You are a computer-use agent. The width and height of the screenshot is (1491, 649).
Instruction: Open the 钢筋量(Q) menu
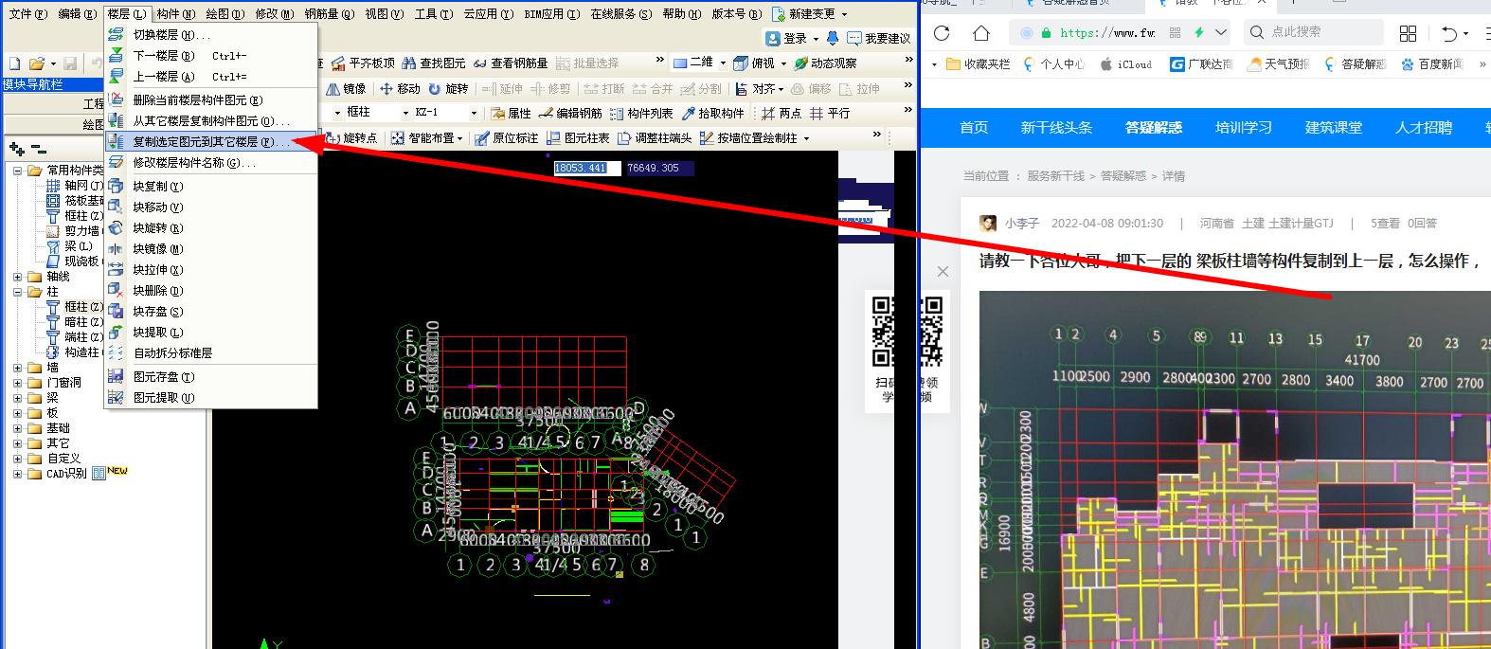[x=329, y=14]
